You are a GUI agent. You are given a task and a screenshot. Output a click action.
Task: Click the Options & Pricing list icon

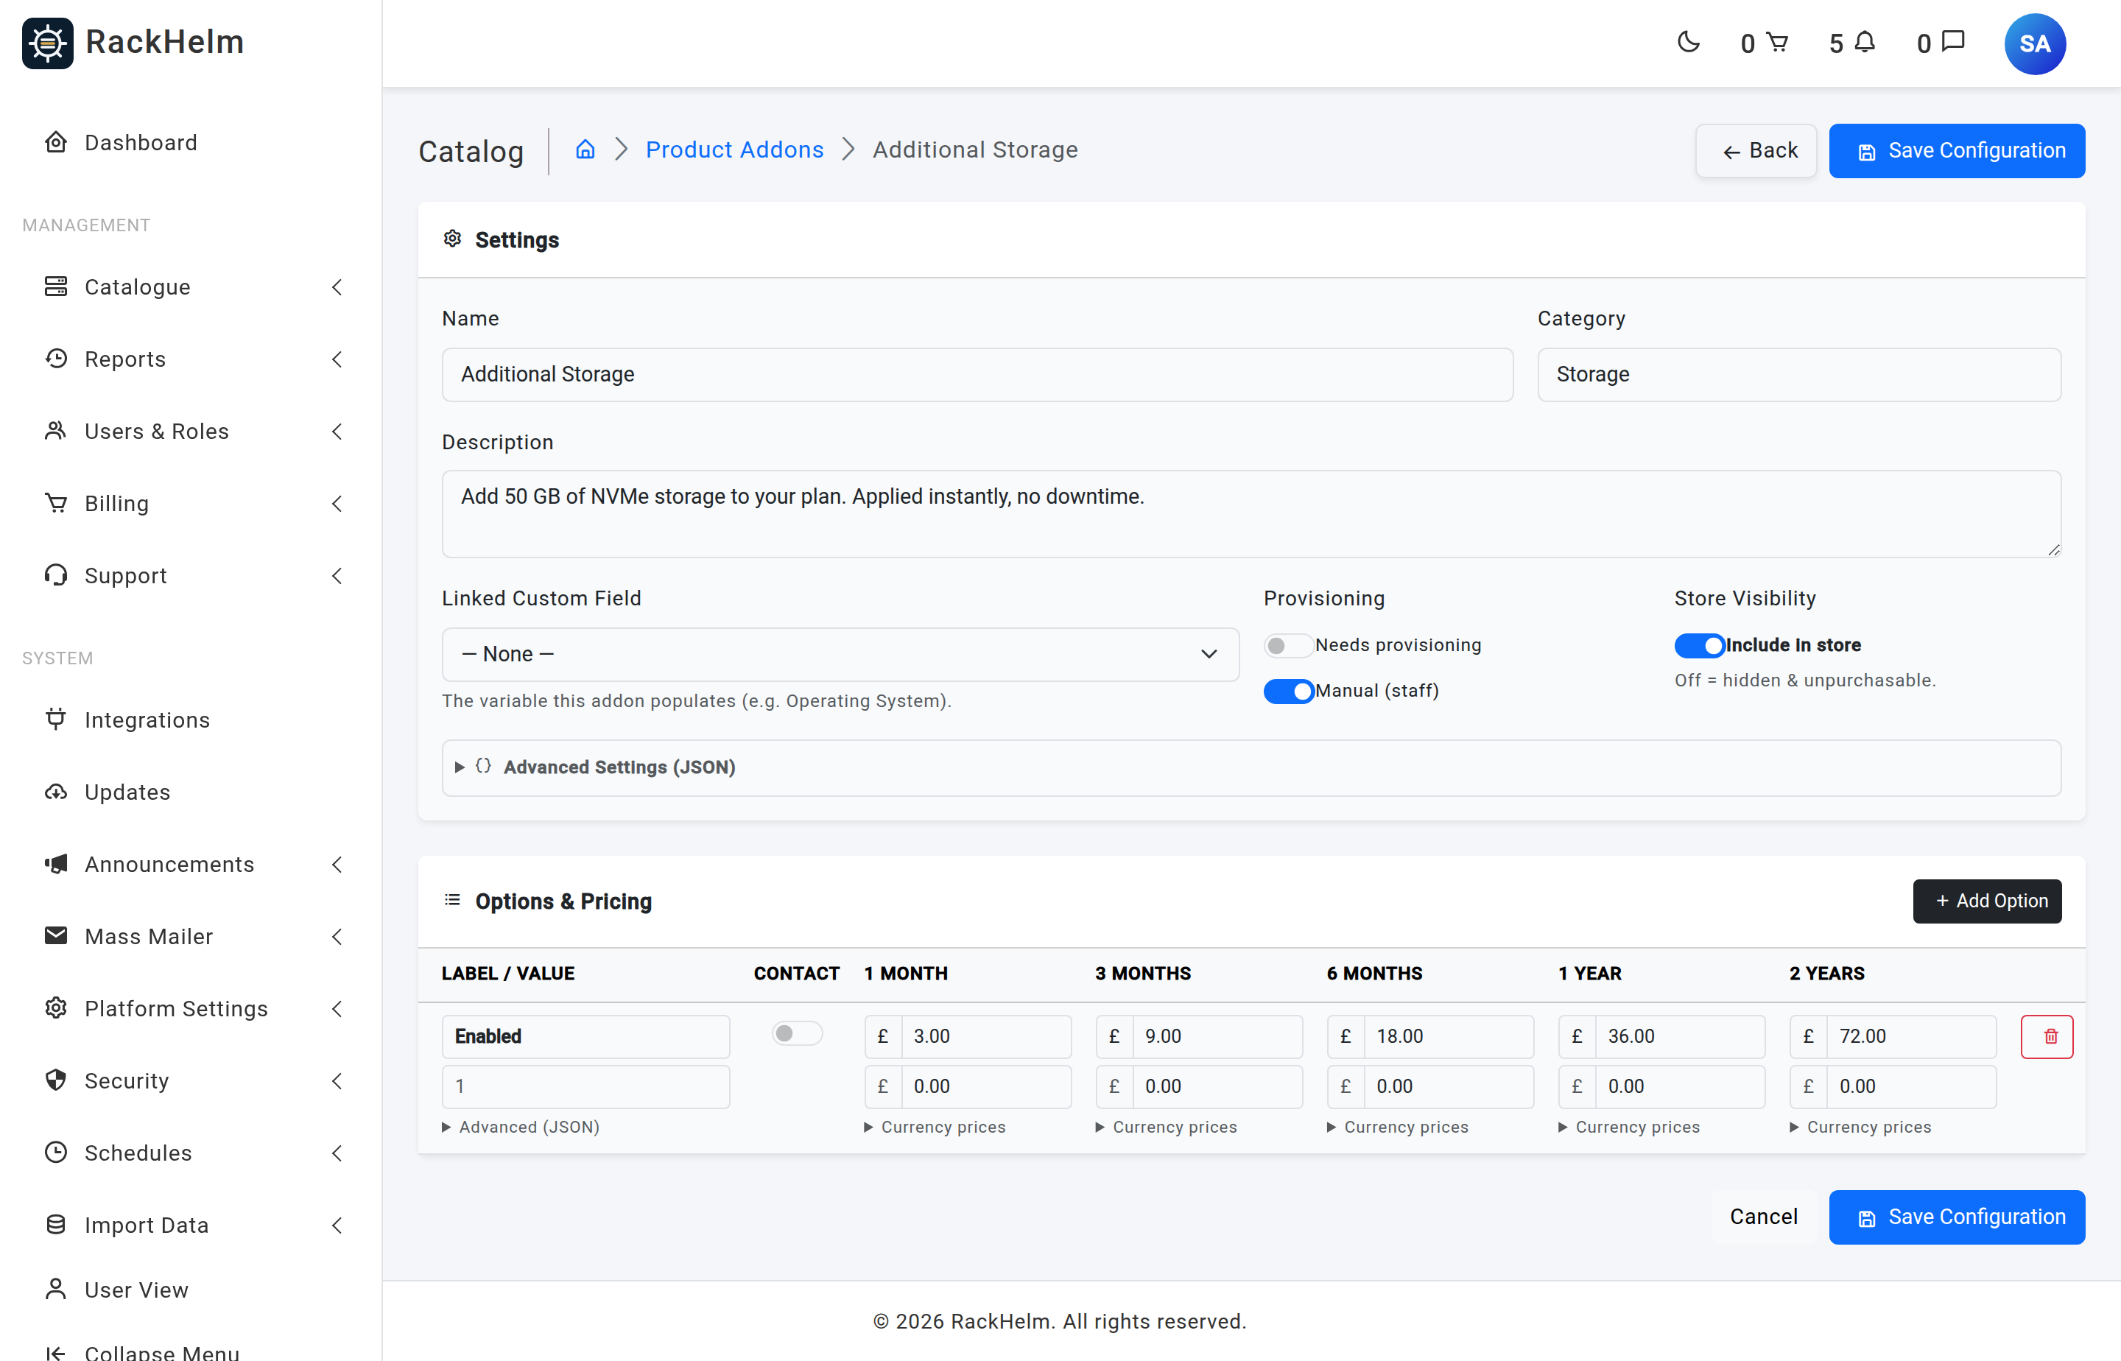(x=452, y=900)
